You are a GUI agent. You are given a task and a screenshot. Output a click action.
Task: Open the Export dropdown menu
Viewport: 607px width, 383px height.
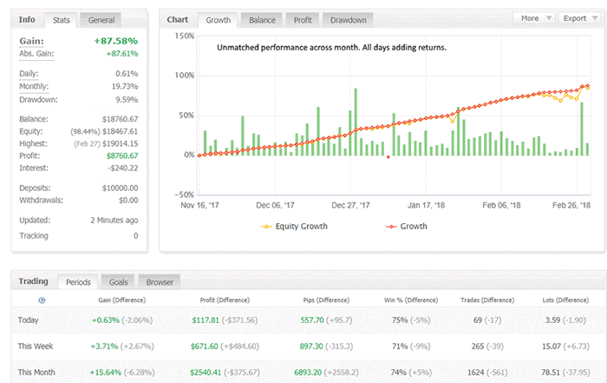point(578,17)
